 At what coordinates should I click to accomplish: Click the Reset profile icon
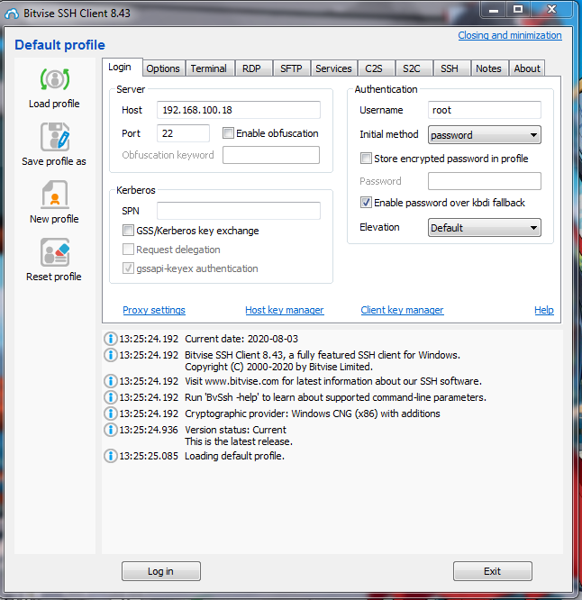[55, 252]
